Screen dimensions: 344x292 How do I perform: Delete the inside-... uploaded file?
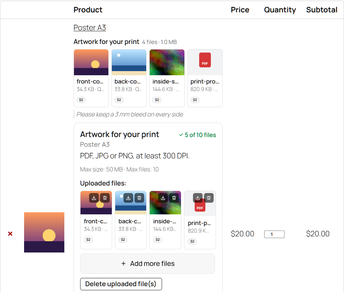pyautogui.click(x=174, y=198)
